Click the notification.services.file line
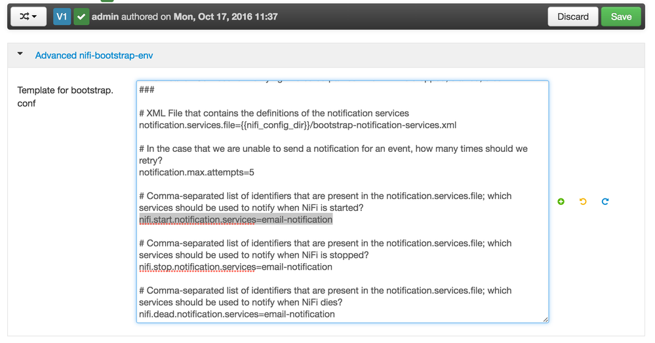Image resolution: width=655 pixels, height=343 pixels. [298, 125]
